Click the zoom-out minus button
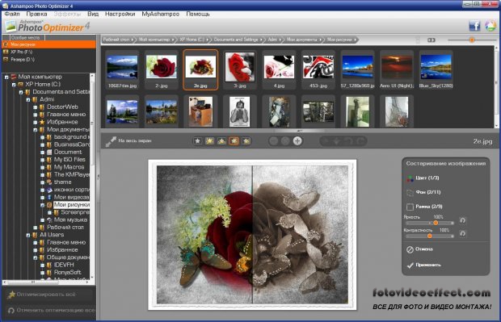The width and height of the screenshot is (501, 322). click(273, 140)
